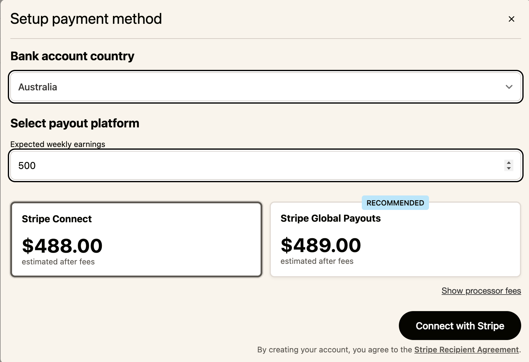Click the Stripe Global Payouts title text
The image size is (529, 362).
click(330, 218)
